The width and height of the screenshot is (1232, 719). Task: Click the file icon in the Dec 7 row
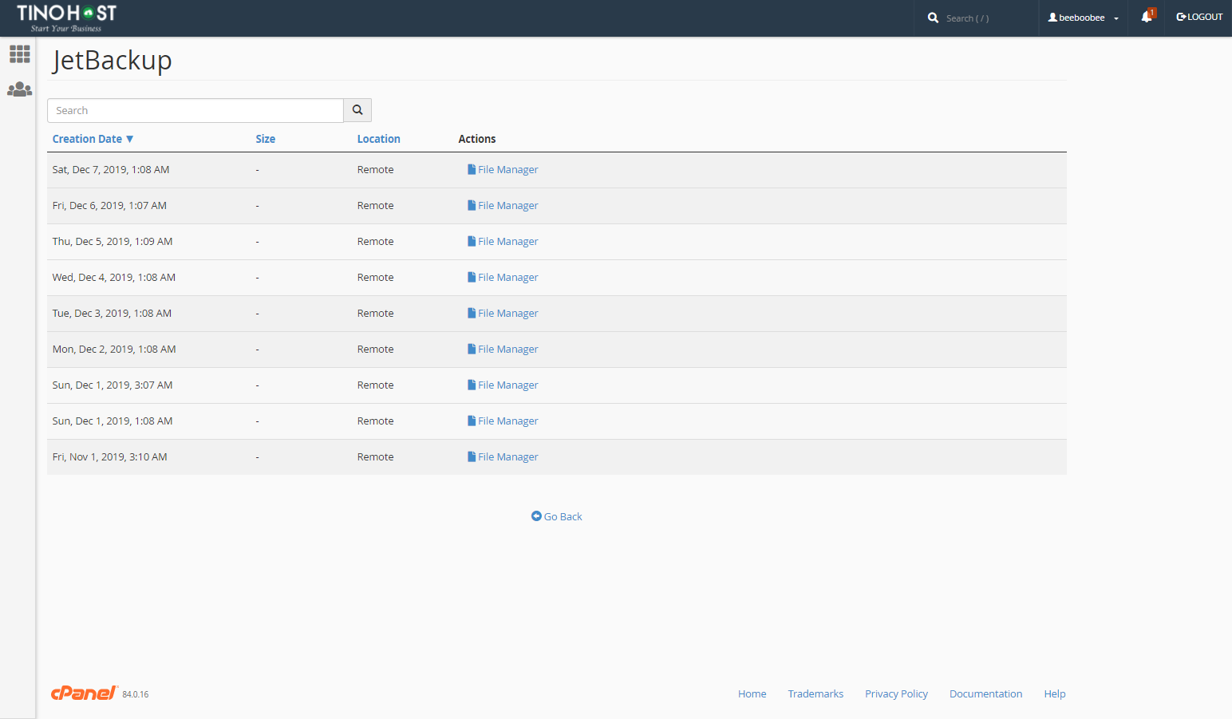472,169
